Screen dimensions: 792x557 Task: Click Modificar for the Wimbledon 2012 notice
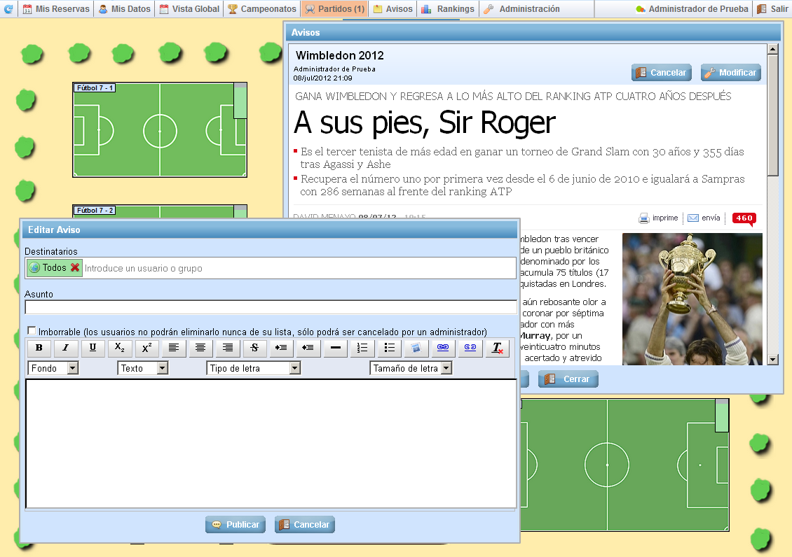(x=731, y=73)
